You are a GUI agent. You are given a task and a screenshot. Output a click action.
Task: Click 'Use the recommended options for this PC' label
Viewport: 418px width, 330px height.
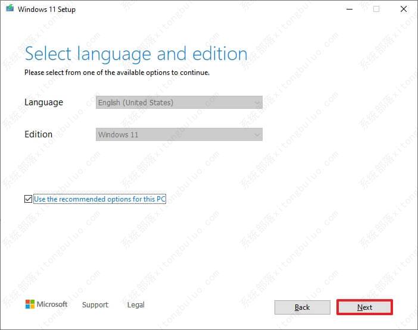pos(99,199)
